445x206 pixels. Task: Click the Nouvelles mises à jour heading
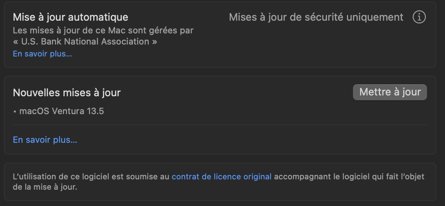click(x=67, y=93)
